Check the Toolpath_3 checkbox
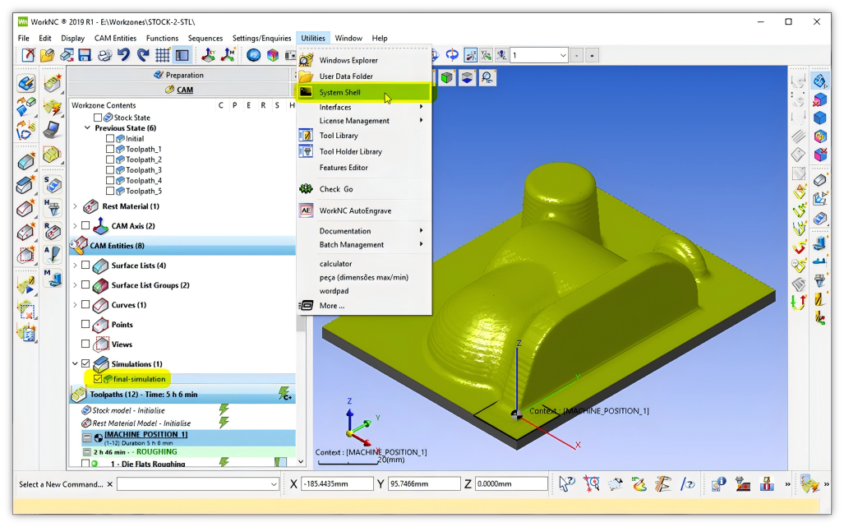Image resolution: width=844 pixels, height=527 pixels. [x=110, y=170]
